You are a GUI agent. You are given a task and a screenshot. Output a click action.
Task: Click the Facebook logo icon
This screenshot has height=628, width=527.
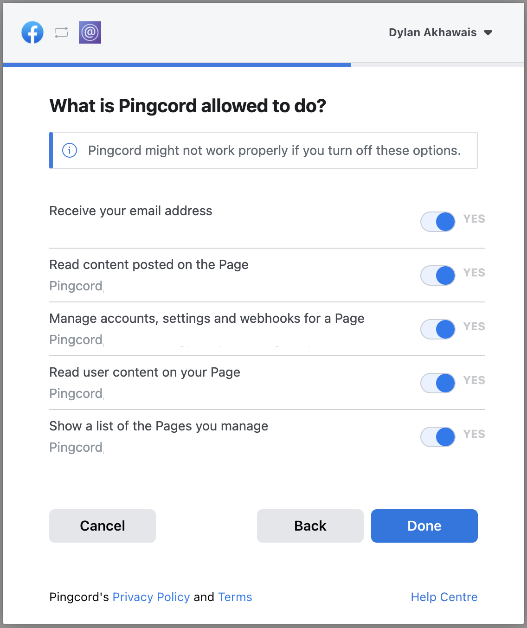[x=32, y=32]
